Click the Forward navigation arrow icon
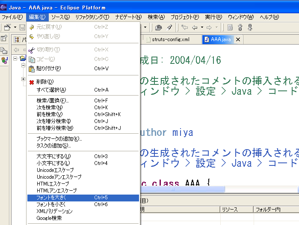Screen dimensions: 299x225 [209, 28]
